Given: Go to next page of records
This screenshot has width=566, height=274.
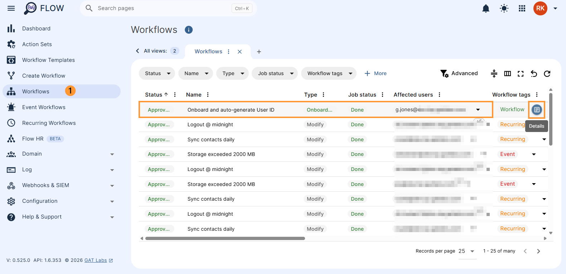Looking at the screenshot, I should tap(538, 251).
